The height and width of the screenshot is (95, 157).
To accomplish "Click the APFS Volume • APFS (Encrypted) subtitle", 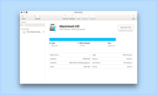I will (72, 29).
